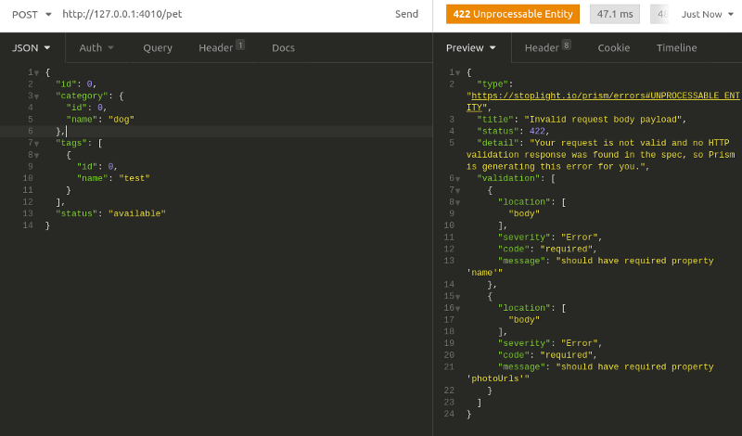
Task: Open the POST method dropdown
Action: click(29, 14)
